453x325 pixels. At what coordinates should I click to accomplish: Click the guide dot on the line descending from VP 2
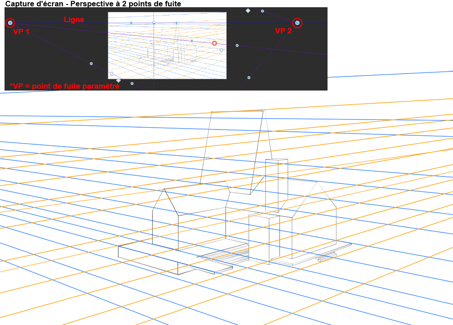[x=249, y=77]
